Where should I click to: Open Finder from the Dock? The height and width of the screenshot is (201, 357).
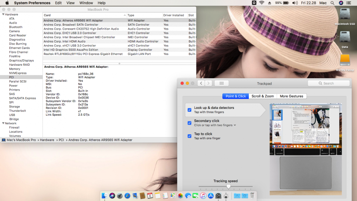pos(105,196)
